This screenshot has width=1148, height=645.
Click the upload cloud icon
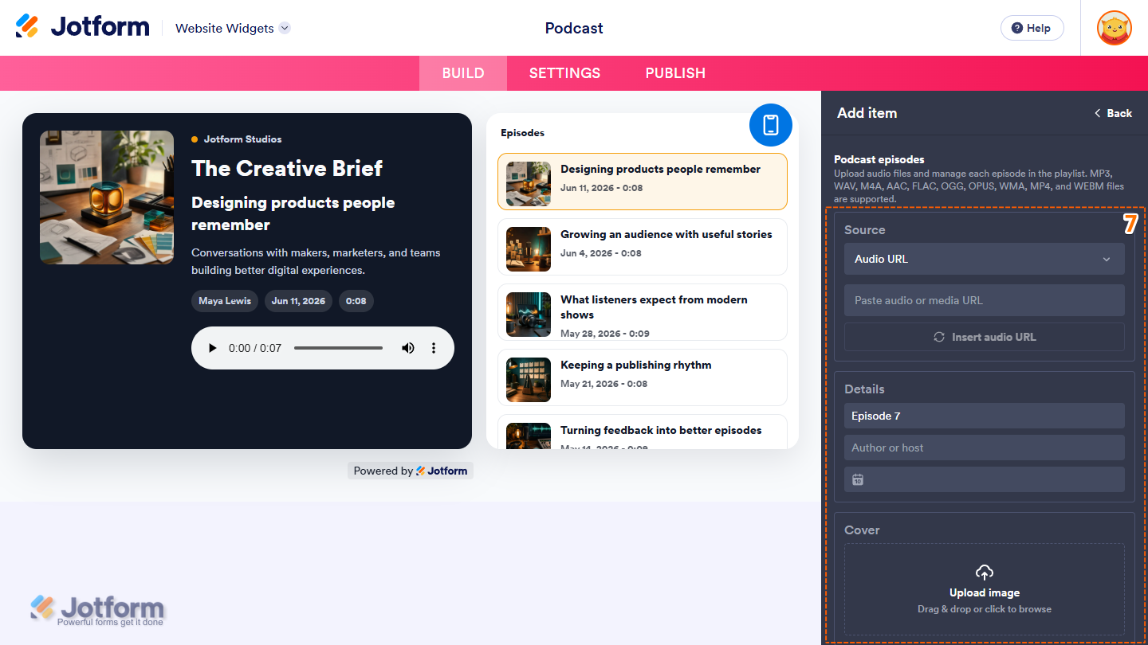click(985, 573)
